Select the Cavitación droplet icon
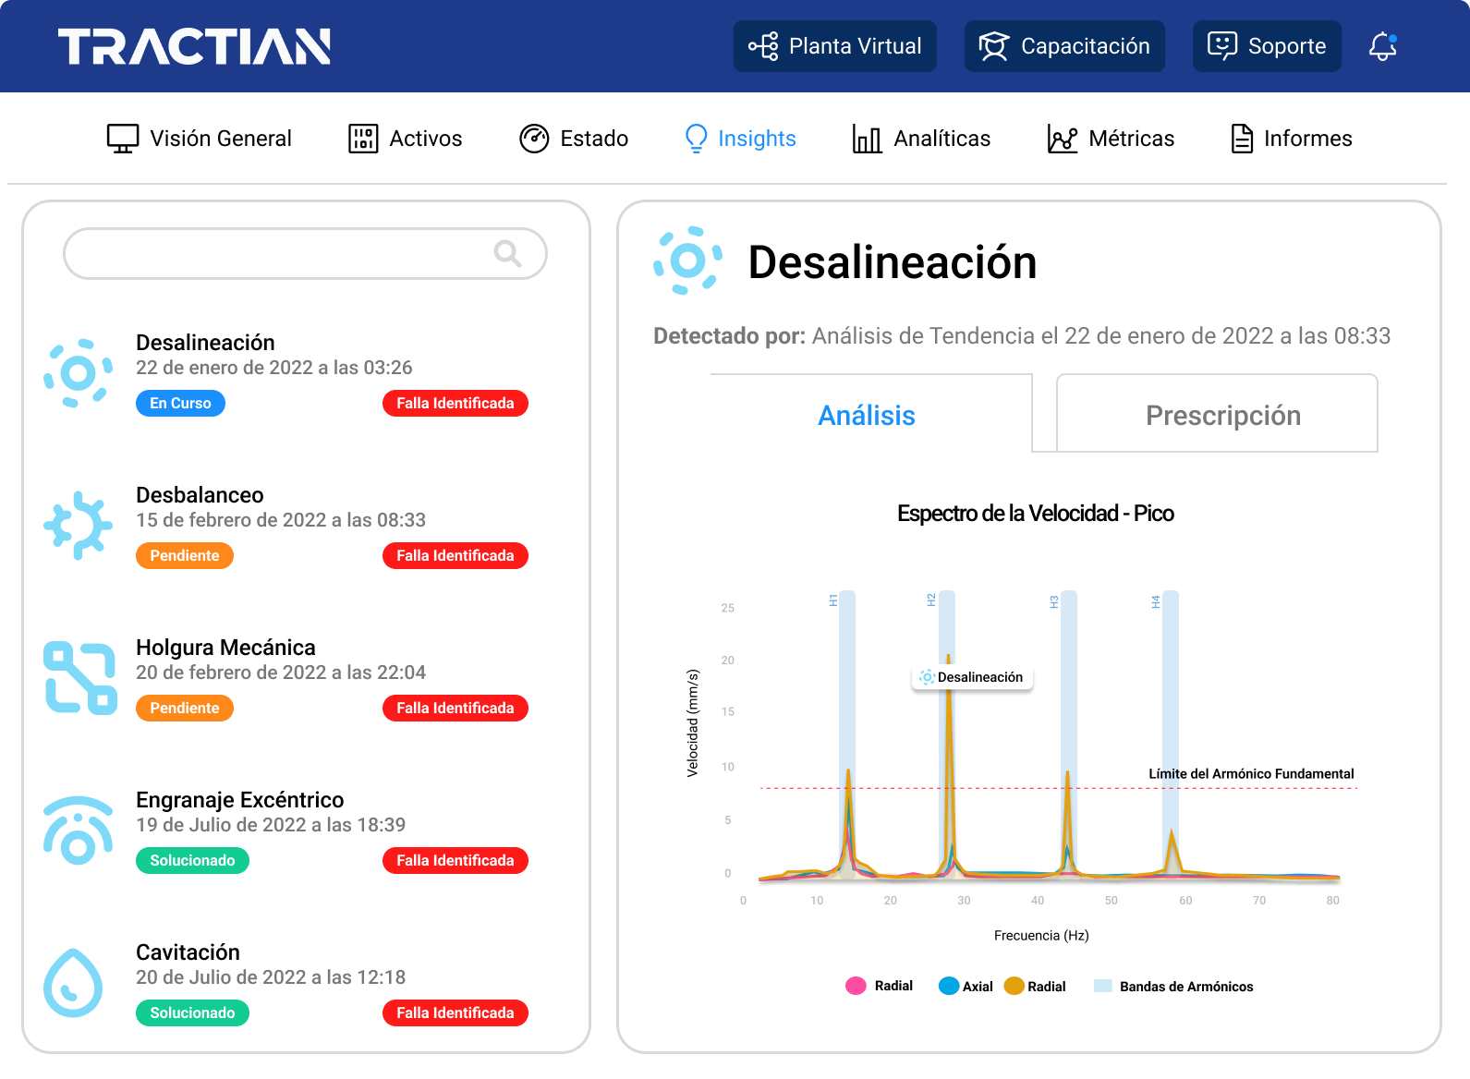 [x=73, y=983]
